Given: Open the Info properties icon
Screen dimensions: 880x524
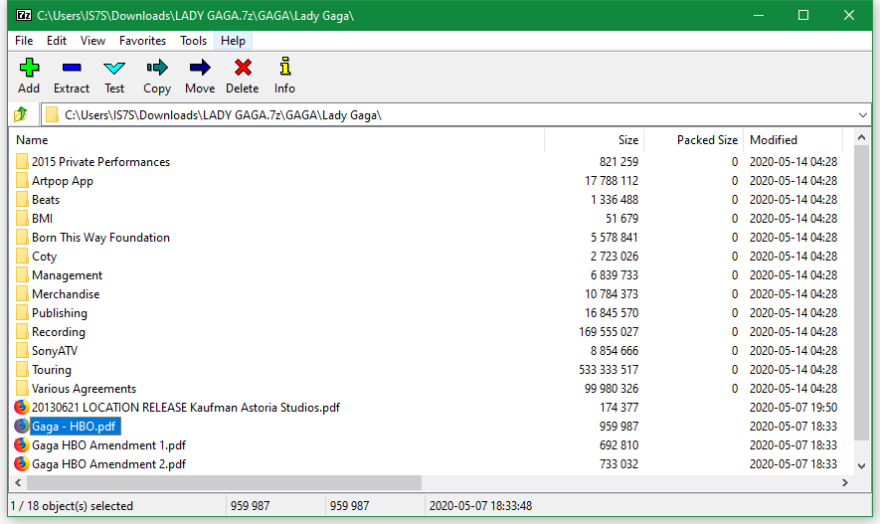Looking at the screenshot, I should [284, 76].
